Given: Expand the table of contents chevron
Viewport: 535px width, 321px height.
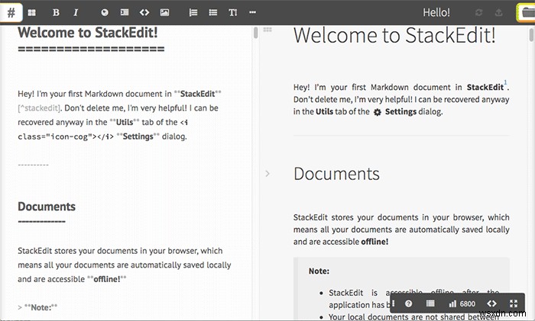Looking at the screenshot, I should tap(267, 174).
